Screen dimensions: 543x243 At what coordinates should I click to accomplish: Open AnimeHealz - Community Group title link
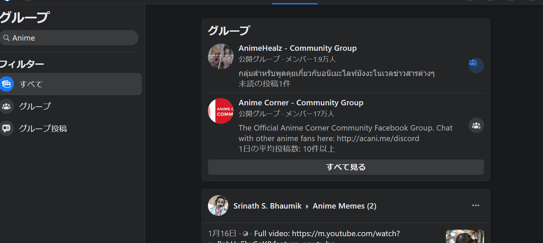(x=297, y=48)
